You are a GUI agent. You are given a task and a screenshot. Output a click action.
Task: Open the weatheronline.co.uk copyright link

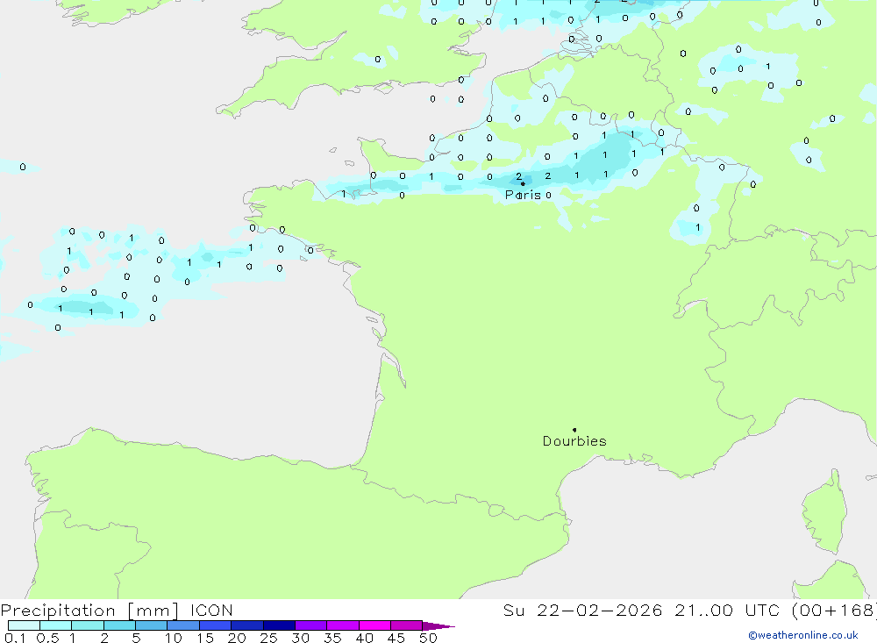tap(803, 635)
